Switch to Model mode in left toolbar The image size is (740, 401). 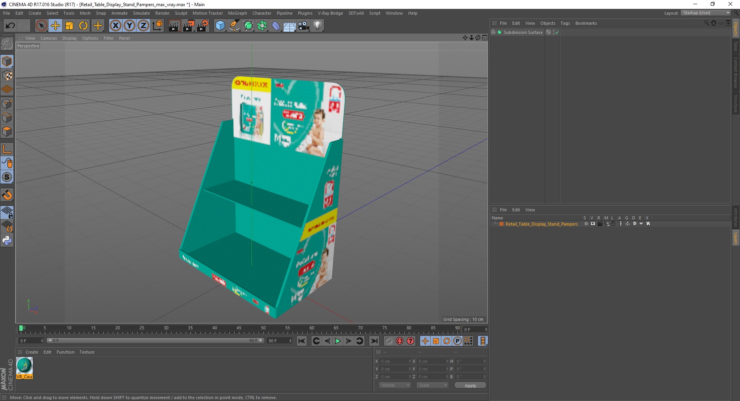pos(7,61)
